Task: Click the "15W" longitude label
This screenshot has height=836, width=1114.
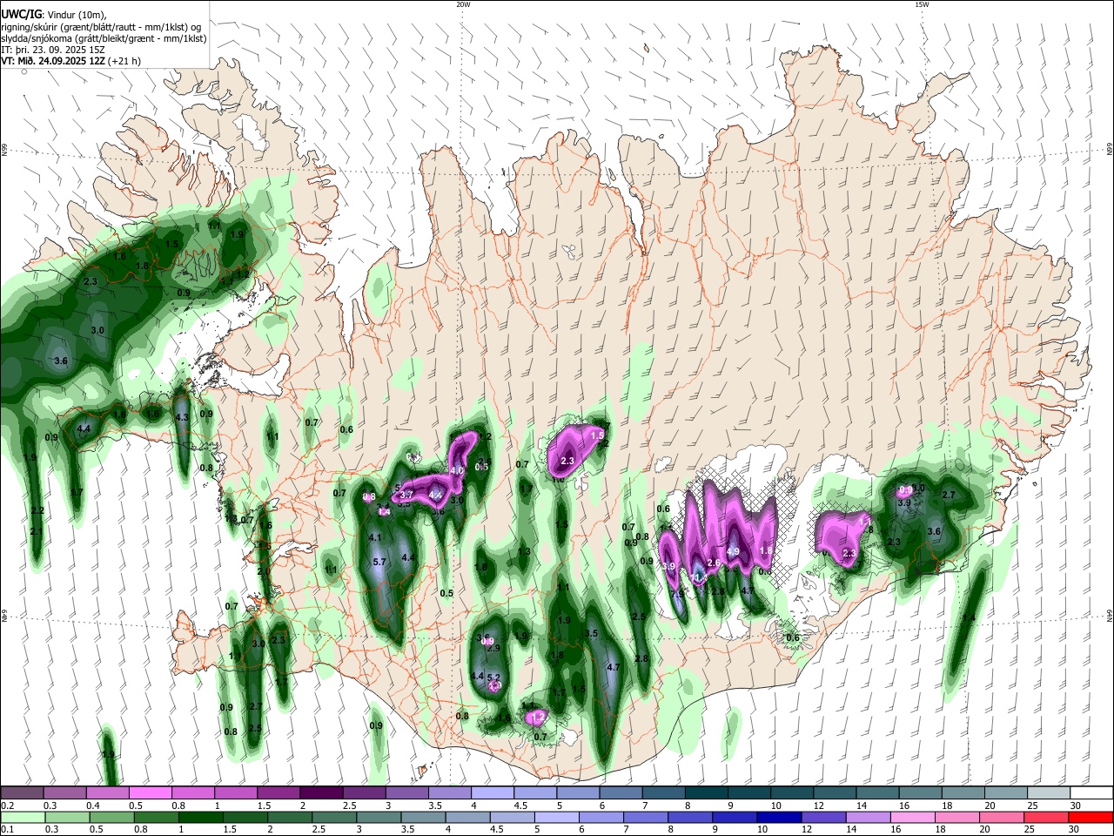Action: pyautogui.click(x=922, y=4)
